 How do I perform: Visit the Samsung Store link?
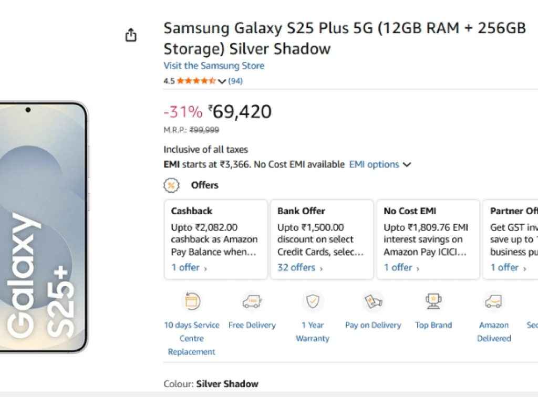(214, 66)
